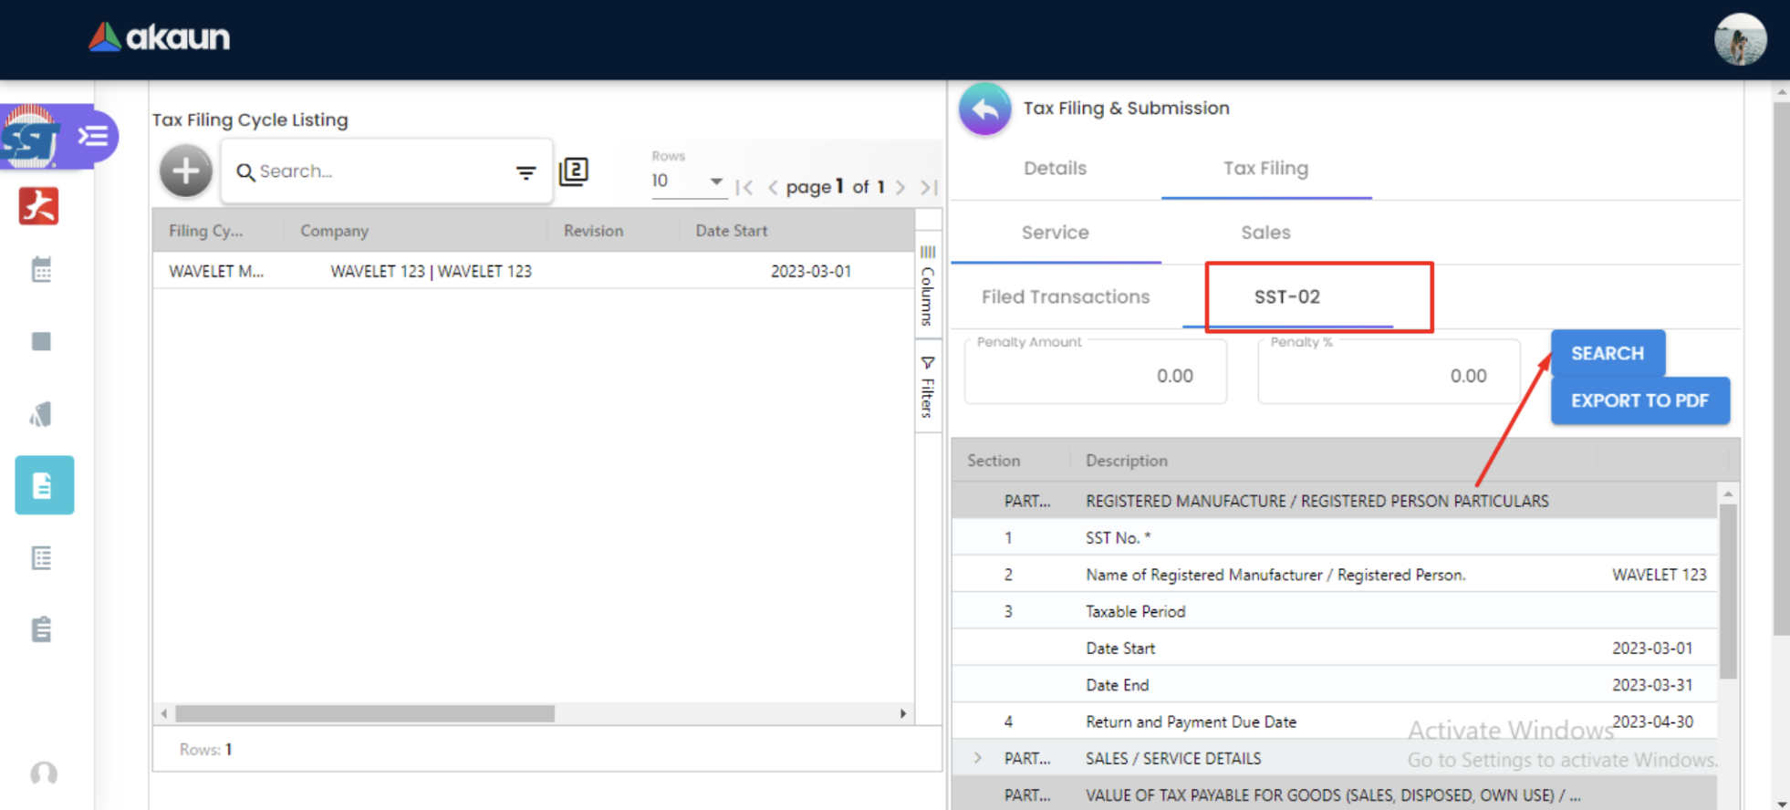Open the calendar icon in sidebar
The image size is (1790, 810).
tap(41, 270)
